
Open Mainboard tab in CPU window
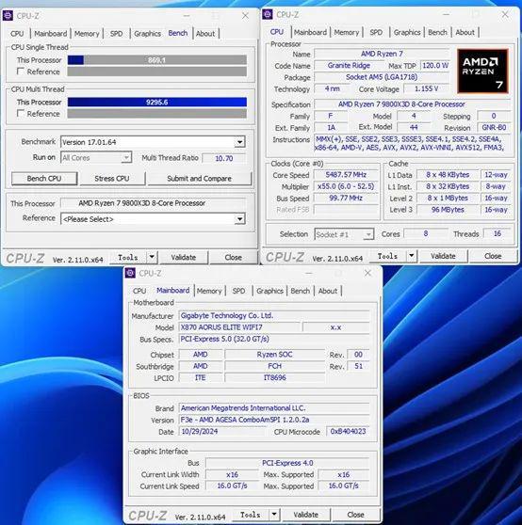coord(310,33)
